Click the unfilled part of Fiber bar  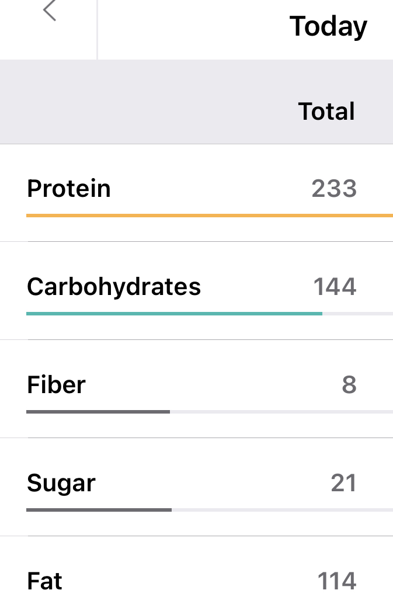pos(281,412)
